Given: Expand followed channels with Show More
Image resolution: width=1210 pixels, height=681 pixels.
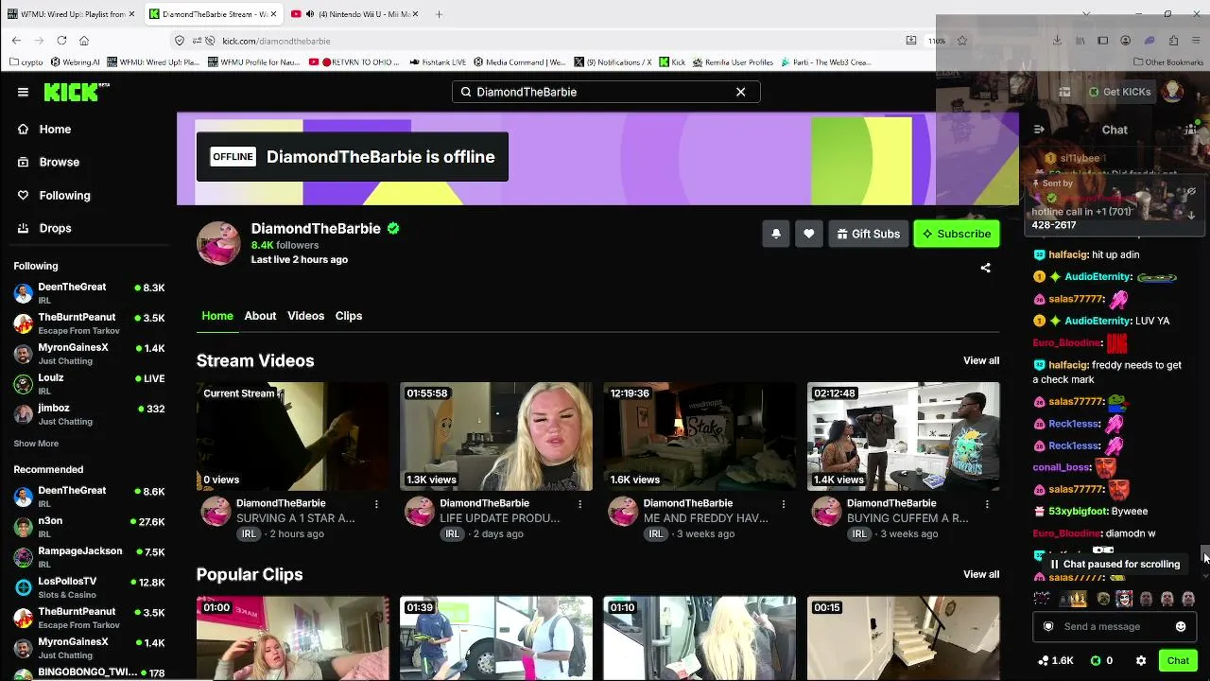Looking at the screenshot, I should click(36, 444).
